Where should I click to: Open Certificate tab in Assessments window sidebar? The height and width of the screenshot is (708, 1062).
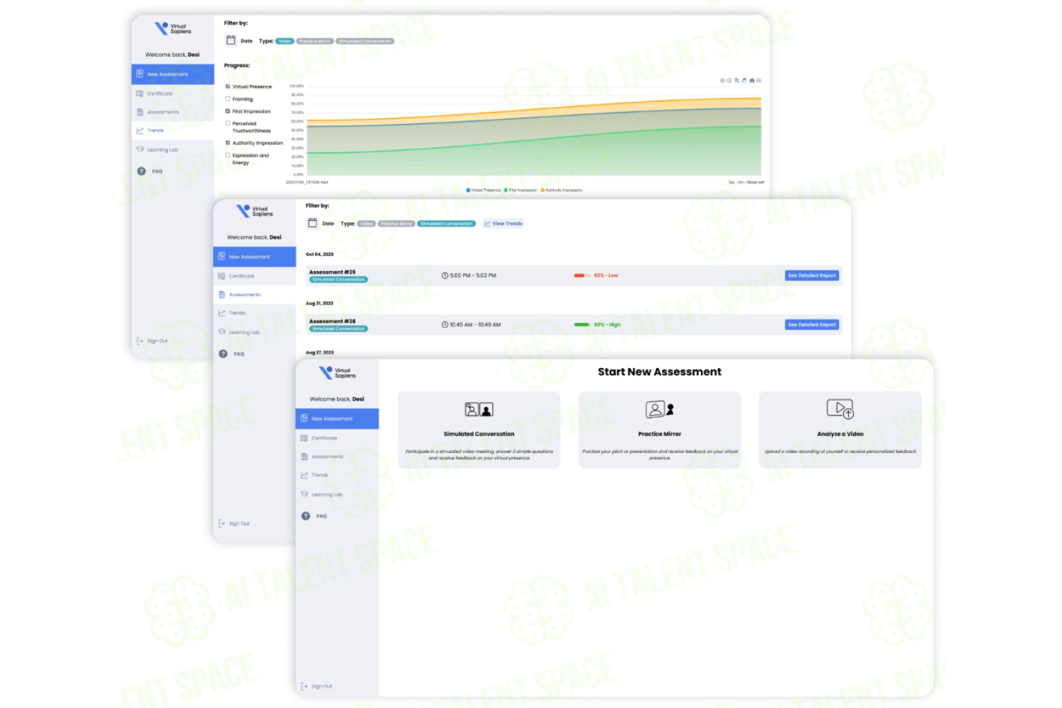point(255,276)
